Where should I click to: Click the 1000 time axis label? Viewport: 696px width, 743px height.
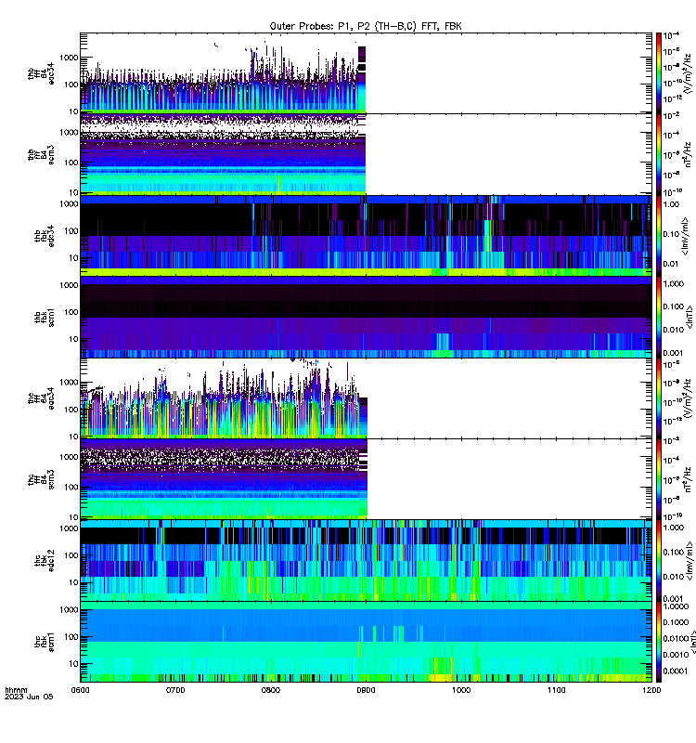click(x=461, y=690)
